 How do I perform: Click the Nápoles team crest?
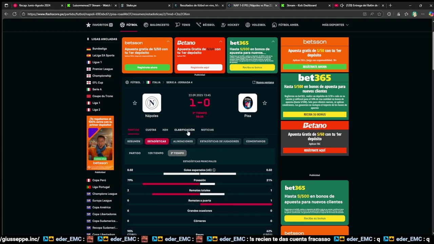(x=152, y=103)
